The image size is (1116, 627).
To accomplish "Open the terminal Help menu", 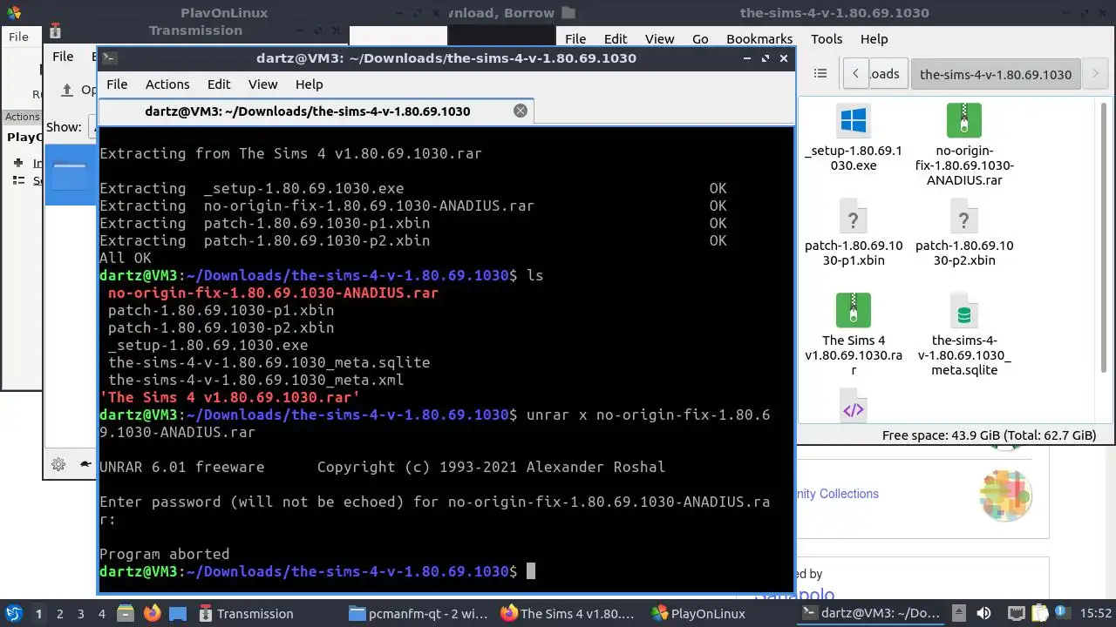I will pyautogui.click(x=310, y=84).
